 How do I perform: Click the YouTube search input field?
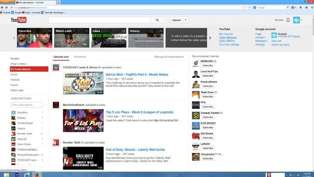pos(99,20)
